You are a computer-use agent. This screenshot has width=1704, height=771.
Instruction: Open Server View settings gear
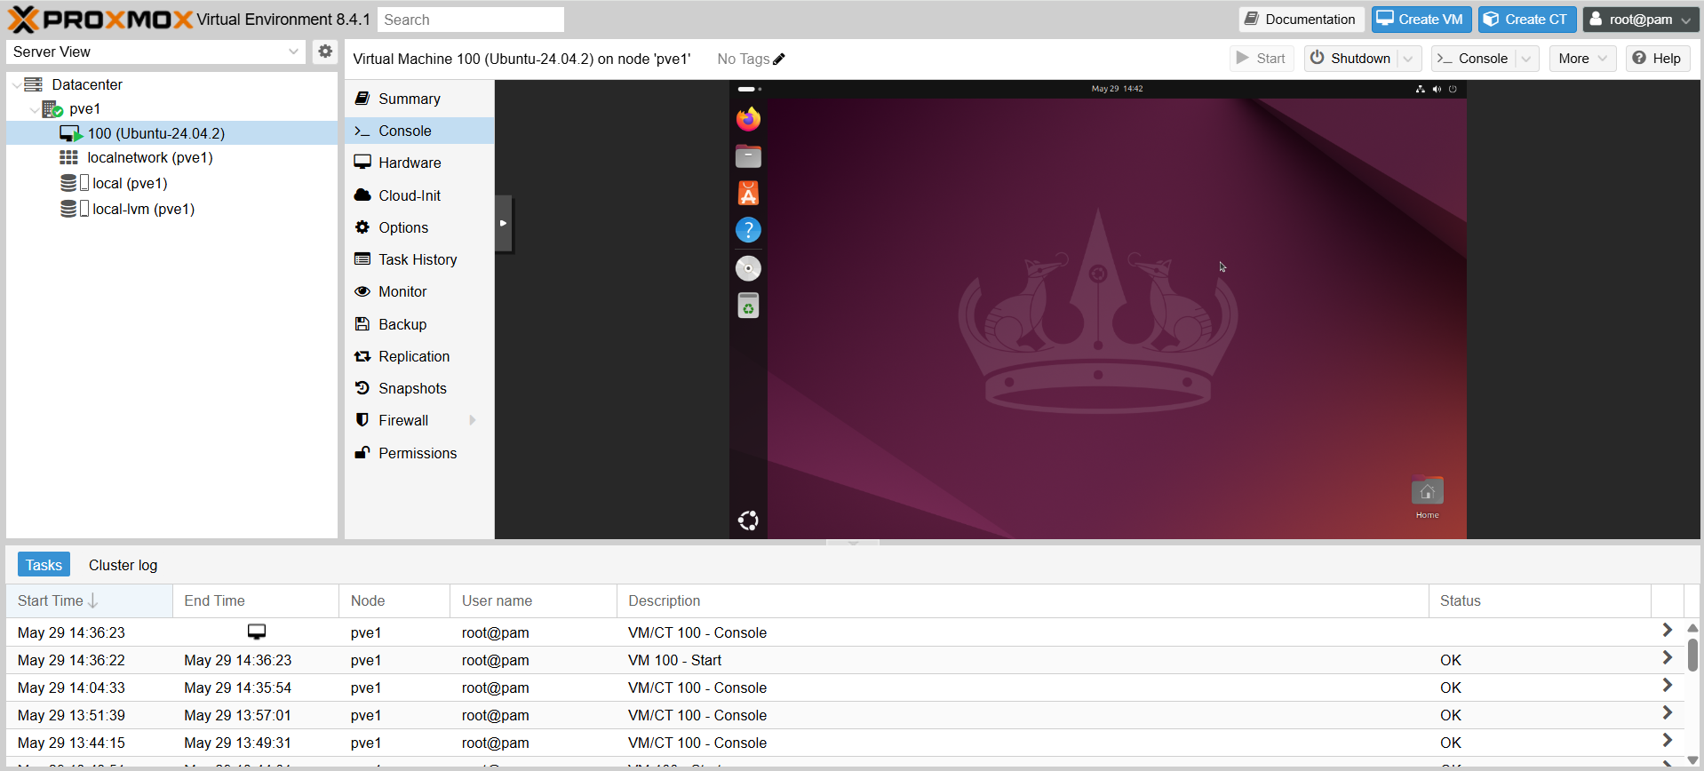coord(325,52)
